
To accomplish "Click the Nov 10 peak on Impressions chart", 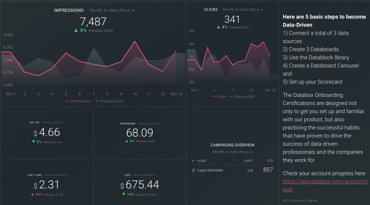I will pos(135,41).
